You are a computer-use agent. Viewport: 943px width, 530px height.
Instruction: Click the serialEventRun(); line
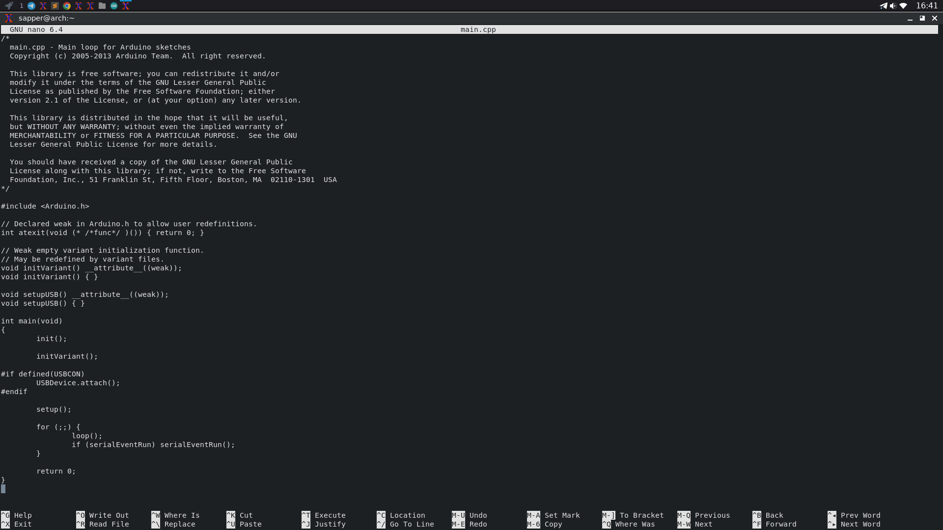(x=153, y=445)
